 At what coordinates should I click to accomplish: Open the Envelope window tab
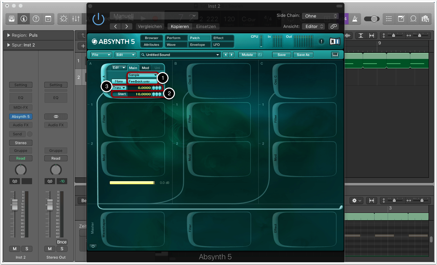[199, 45]
